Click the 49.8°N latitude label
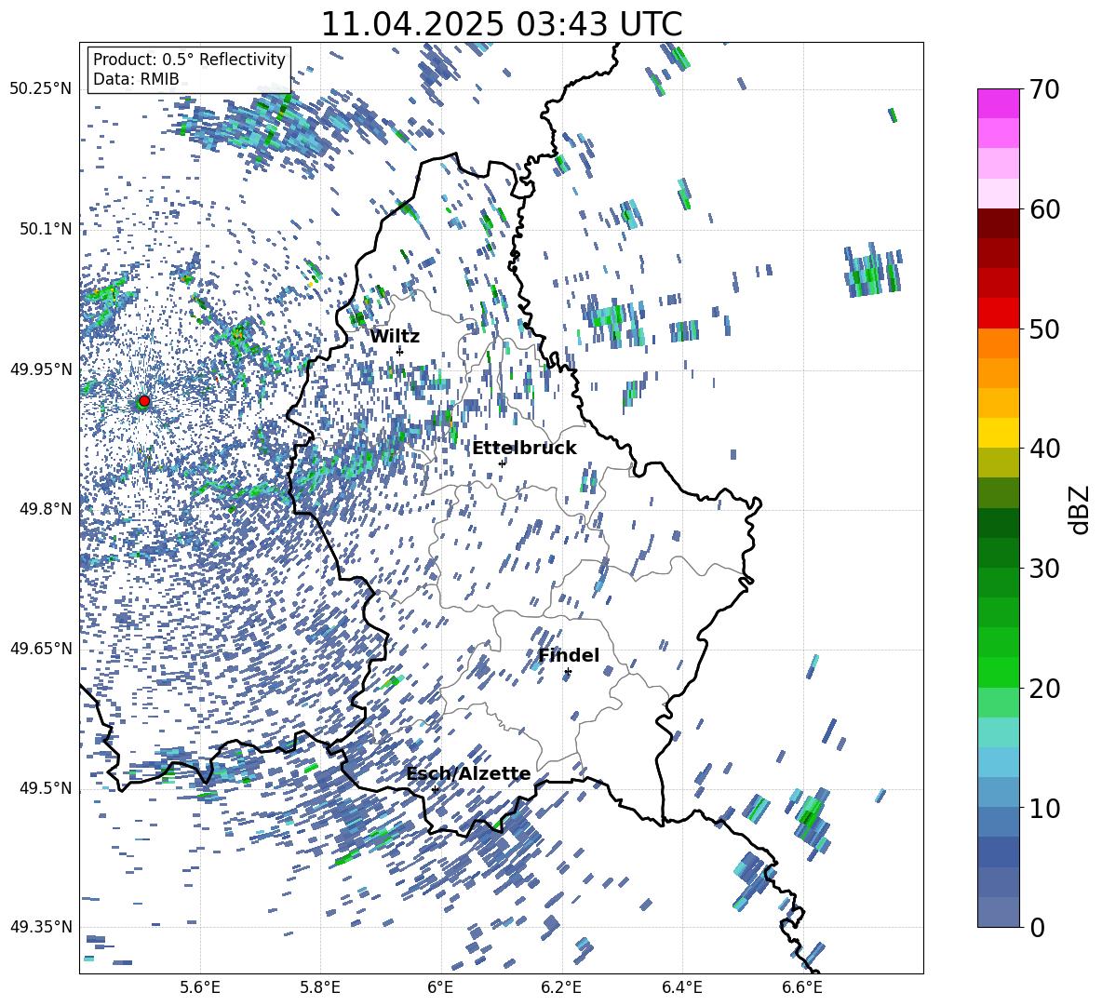Viewport: 1102px width, 1006px height. [x=46, y=509]
